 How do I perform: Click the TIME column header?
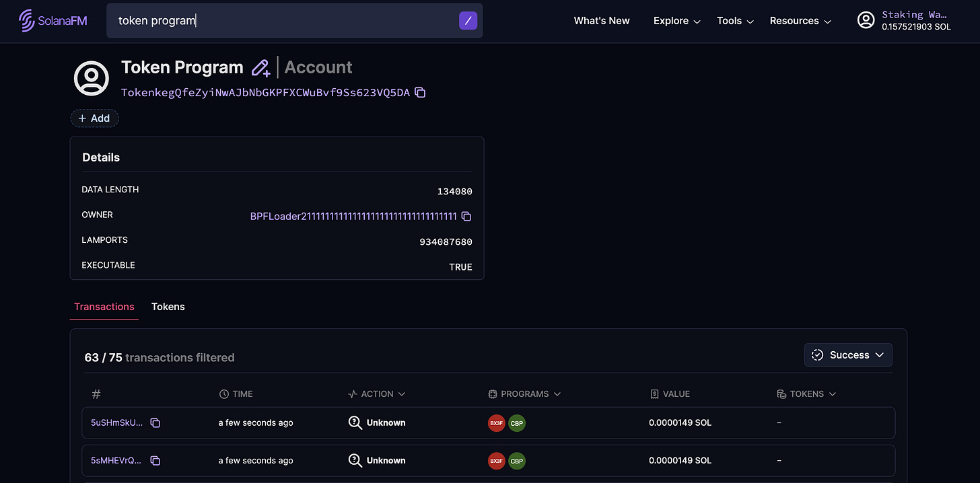point(236,394)
